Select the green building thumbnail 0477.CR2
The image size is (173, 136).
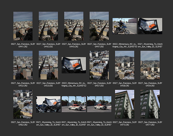coord(150,104)
